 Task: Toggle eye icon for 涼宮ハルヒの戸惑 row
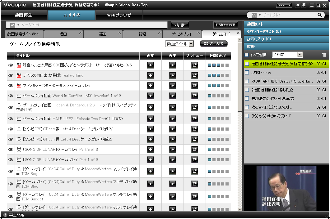click(x=11, y=65)
